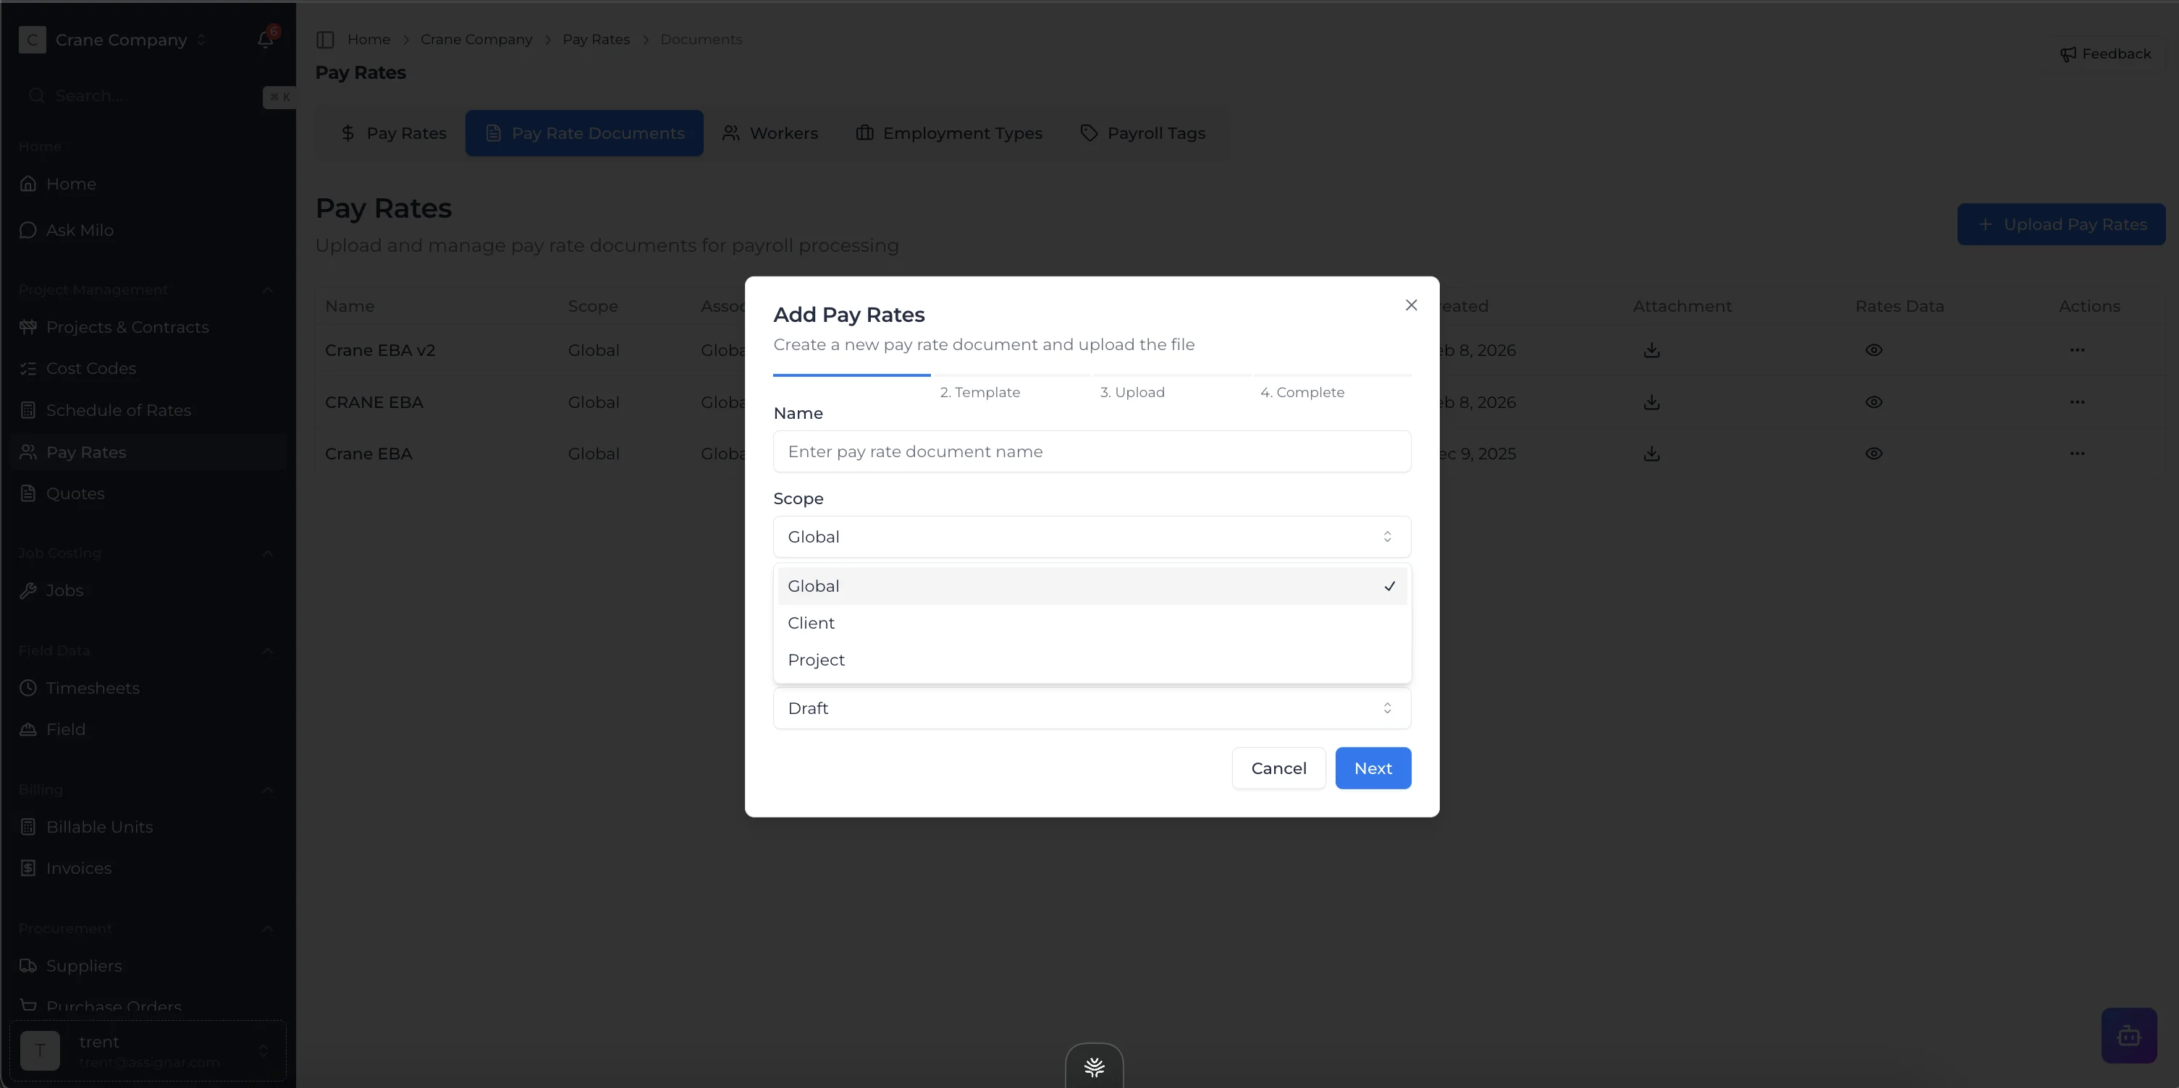Download the Crane EBA v2 attachment
This screenshot has width=2179, height=1088.
(1651, 350)
